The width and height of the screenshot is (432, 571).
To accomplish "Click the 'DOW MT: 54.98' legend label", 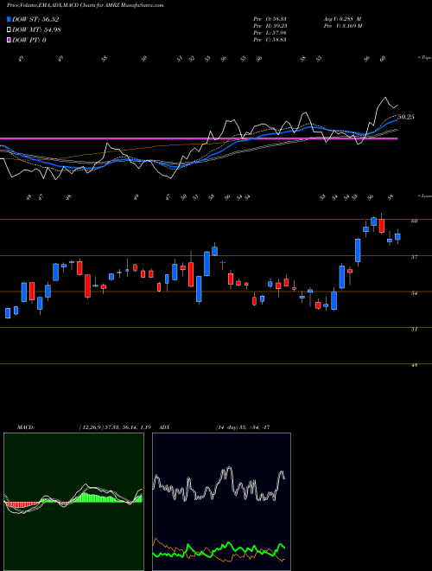I will pyautogui.click(x=36, y=29).
